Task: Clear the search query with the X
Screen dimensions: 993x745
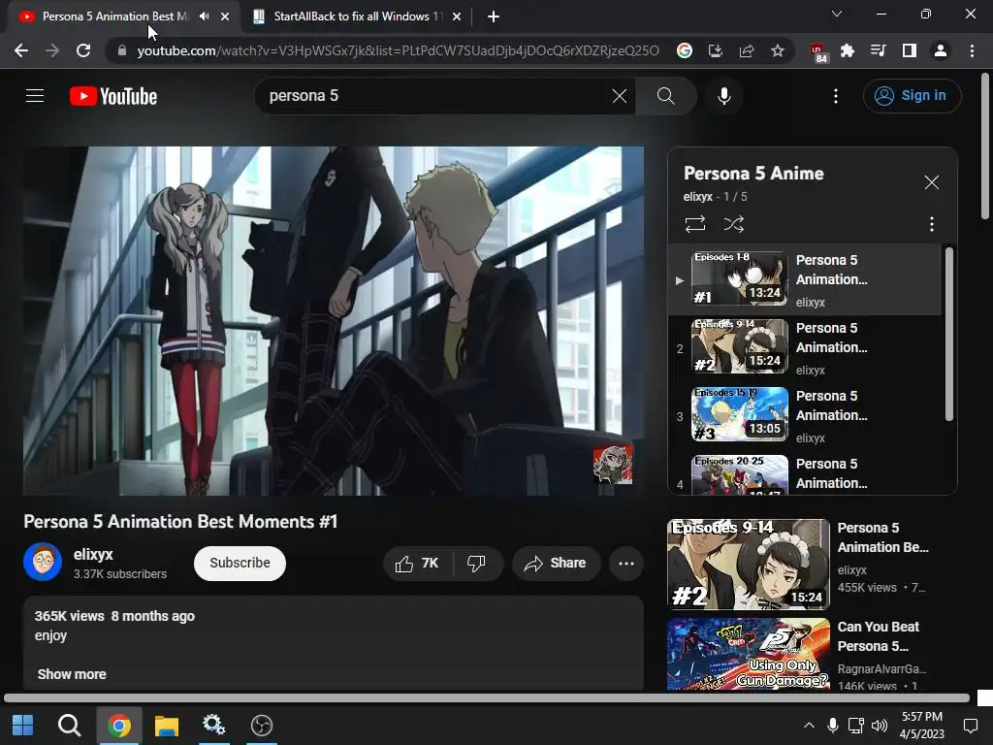Action: click(x=620, y=96)
